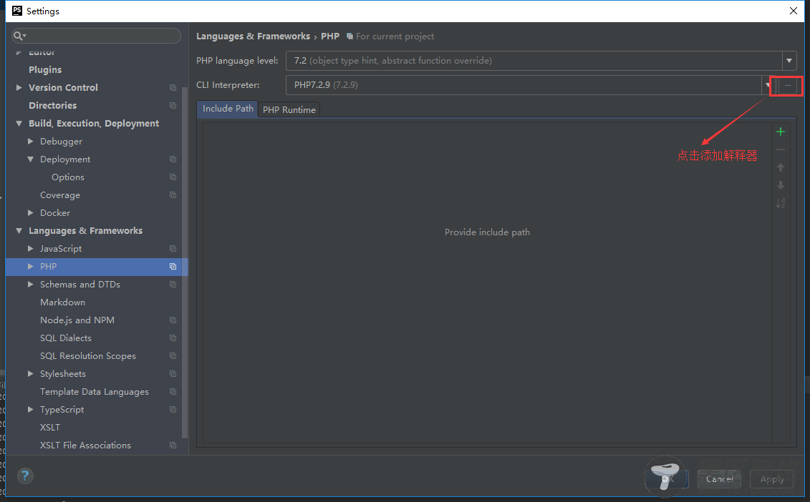Click the sort alphabetically icon

(781, 203)
